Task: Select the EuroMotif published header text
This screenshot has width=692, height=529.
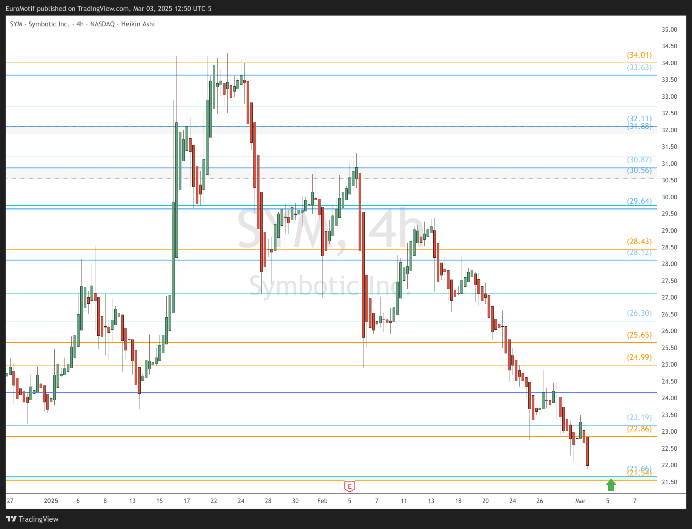Action: point(109,8)
